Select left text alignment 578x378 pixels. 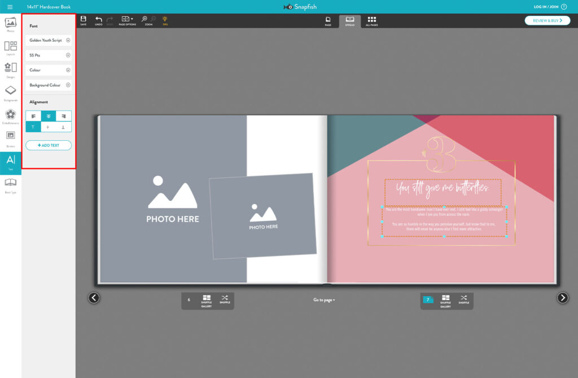(33, 116)
